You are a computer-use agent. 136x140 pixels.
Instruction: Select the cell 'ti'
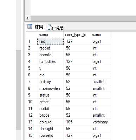tap(50, 68)
